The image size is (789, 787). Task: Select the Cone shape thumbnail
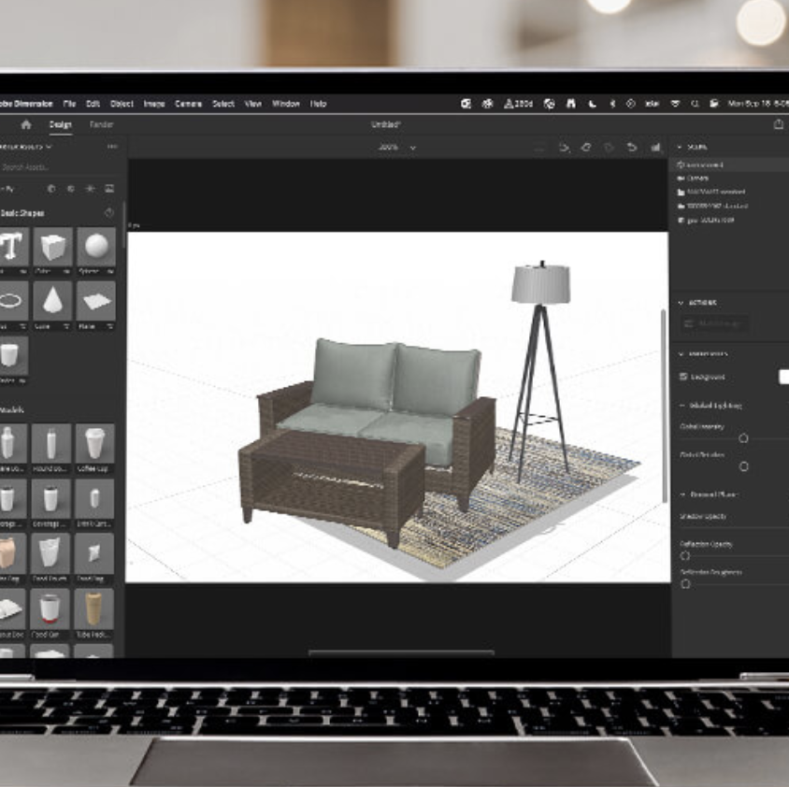coord(53,301)
